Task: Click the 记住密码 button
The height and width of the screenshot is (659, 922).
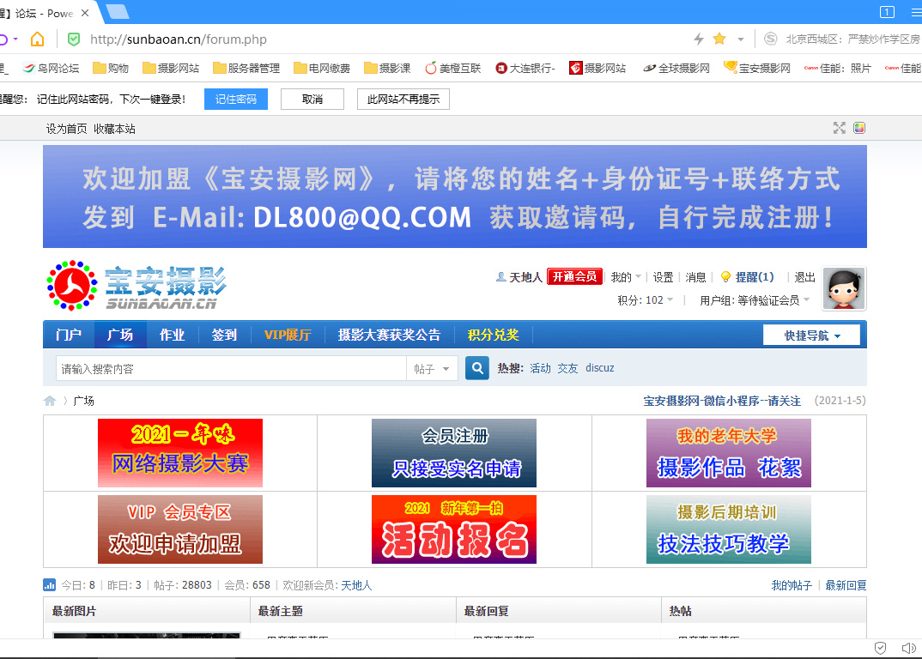Action: [x=236, y=100]
